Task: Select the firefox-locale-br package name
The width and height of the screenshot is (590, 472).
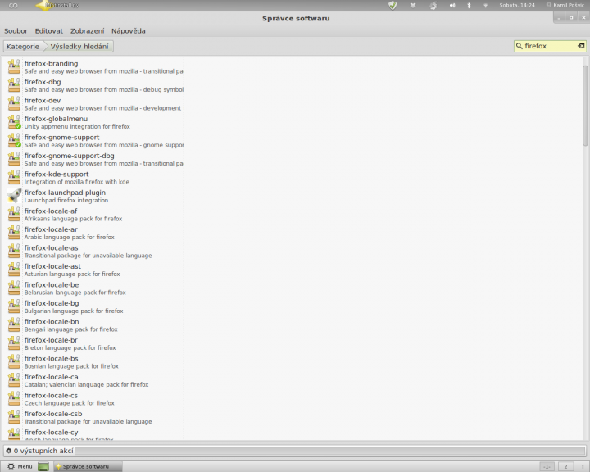Action: (51, 340)
